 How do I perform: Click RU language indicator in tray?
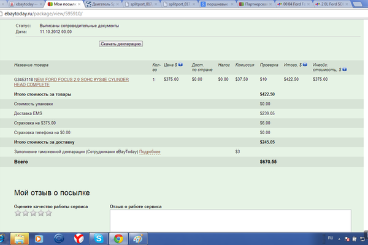331,238
